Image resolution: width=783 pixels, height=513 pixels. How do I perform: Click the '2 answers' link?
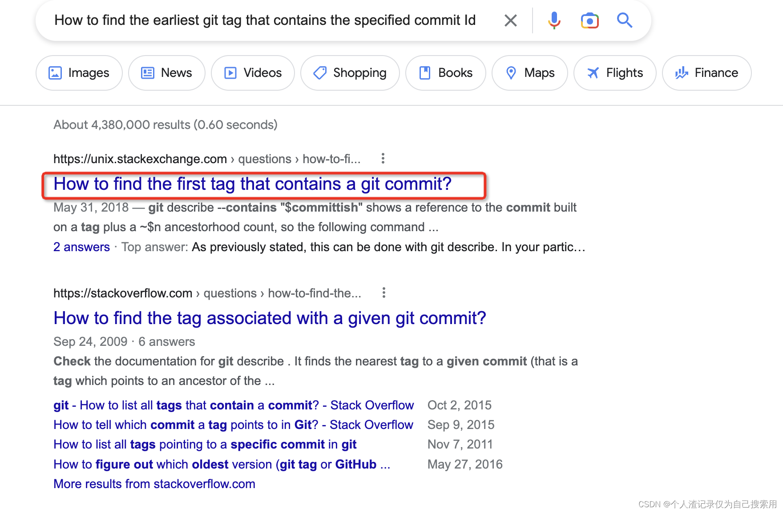81,247
